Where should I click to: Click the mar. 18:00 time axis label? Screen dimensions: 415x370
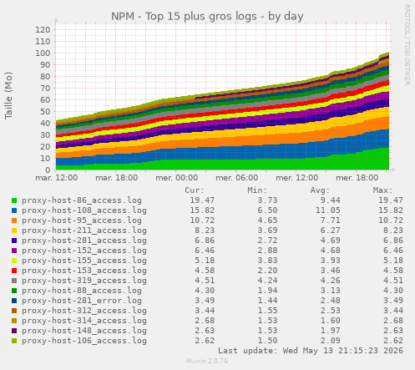tap(117, 178)
